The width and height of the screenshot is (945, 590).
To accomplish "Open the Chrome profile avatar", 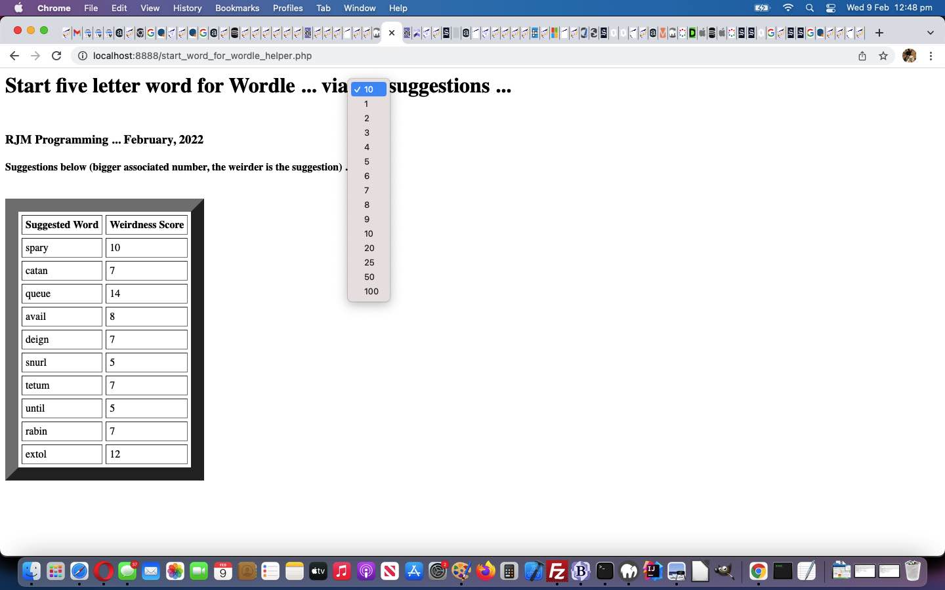I will click(x=910, y=56).
